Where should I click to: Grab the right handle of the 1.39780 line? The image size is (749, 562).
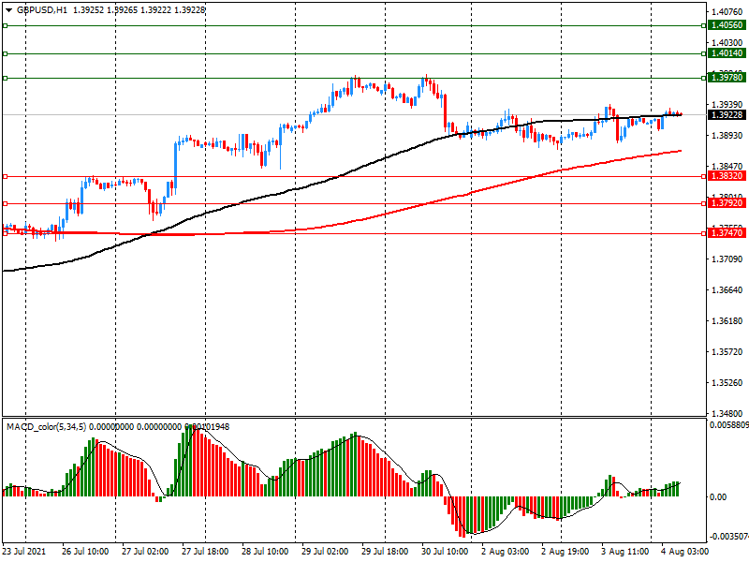point(704,78)
